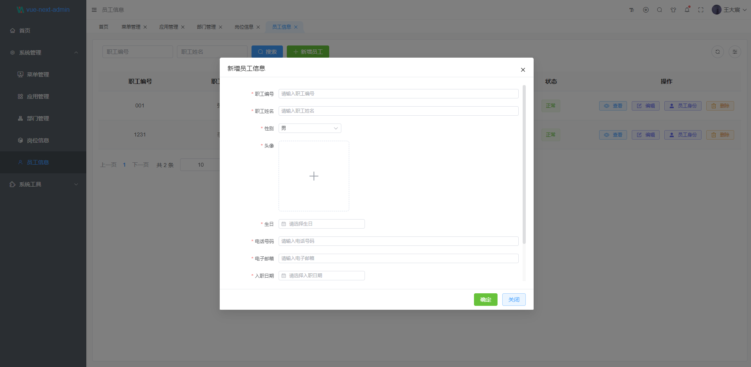The image size is (751, 367).
Task: Click the table refresh icon
Action: (x=718, y=52)
